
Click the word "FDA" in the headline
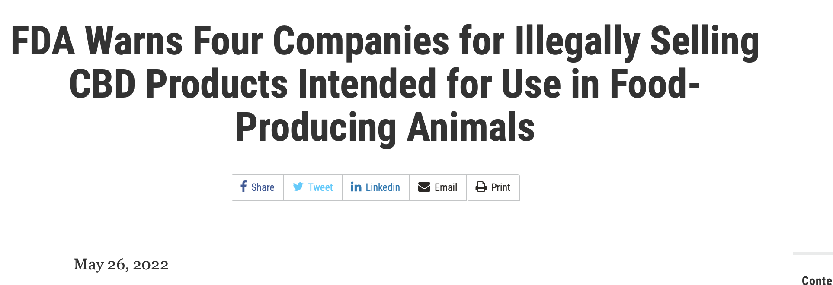click(x=43, y=41)
